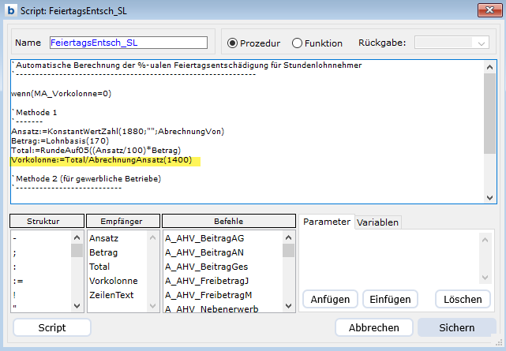
Task: Click the Script button
Action: click(x=52, y=327)
